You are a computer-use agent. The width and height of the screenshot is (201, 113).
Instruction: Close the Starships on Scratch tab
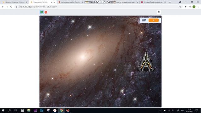(x=55, y=2)
